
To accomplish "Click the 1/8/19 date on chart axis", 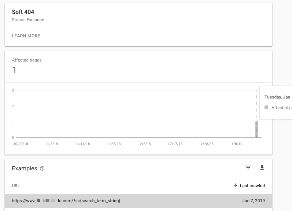I will [237, 144].
